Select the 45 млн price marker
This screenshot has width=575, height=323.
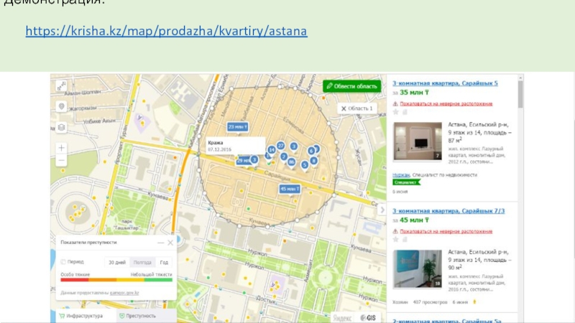click(x=290, y=189)
